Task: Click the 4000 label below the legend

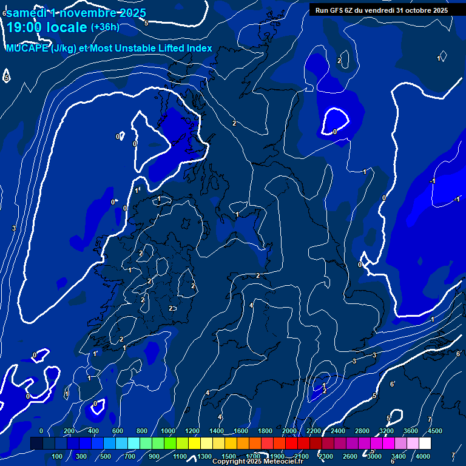Action: [423, 456]
